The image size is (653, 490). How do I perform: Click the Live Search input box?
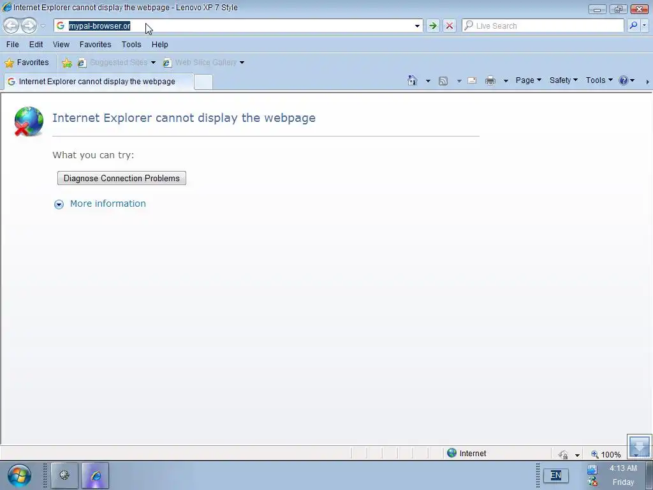click(543, 26)
